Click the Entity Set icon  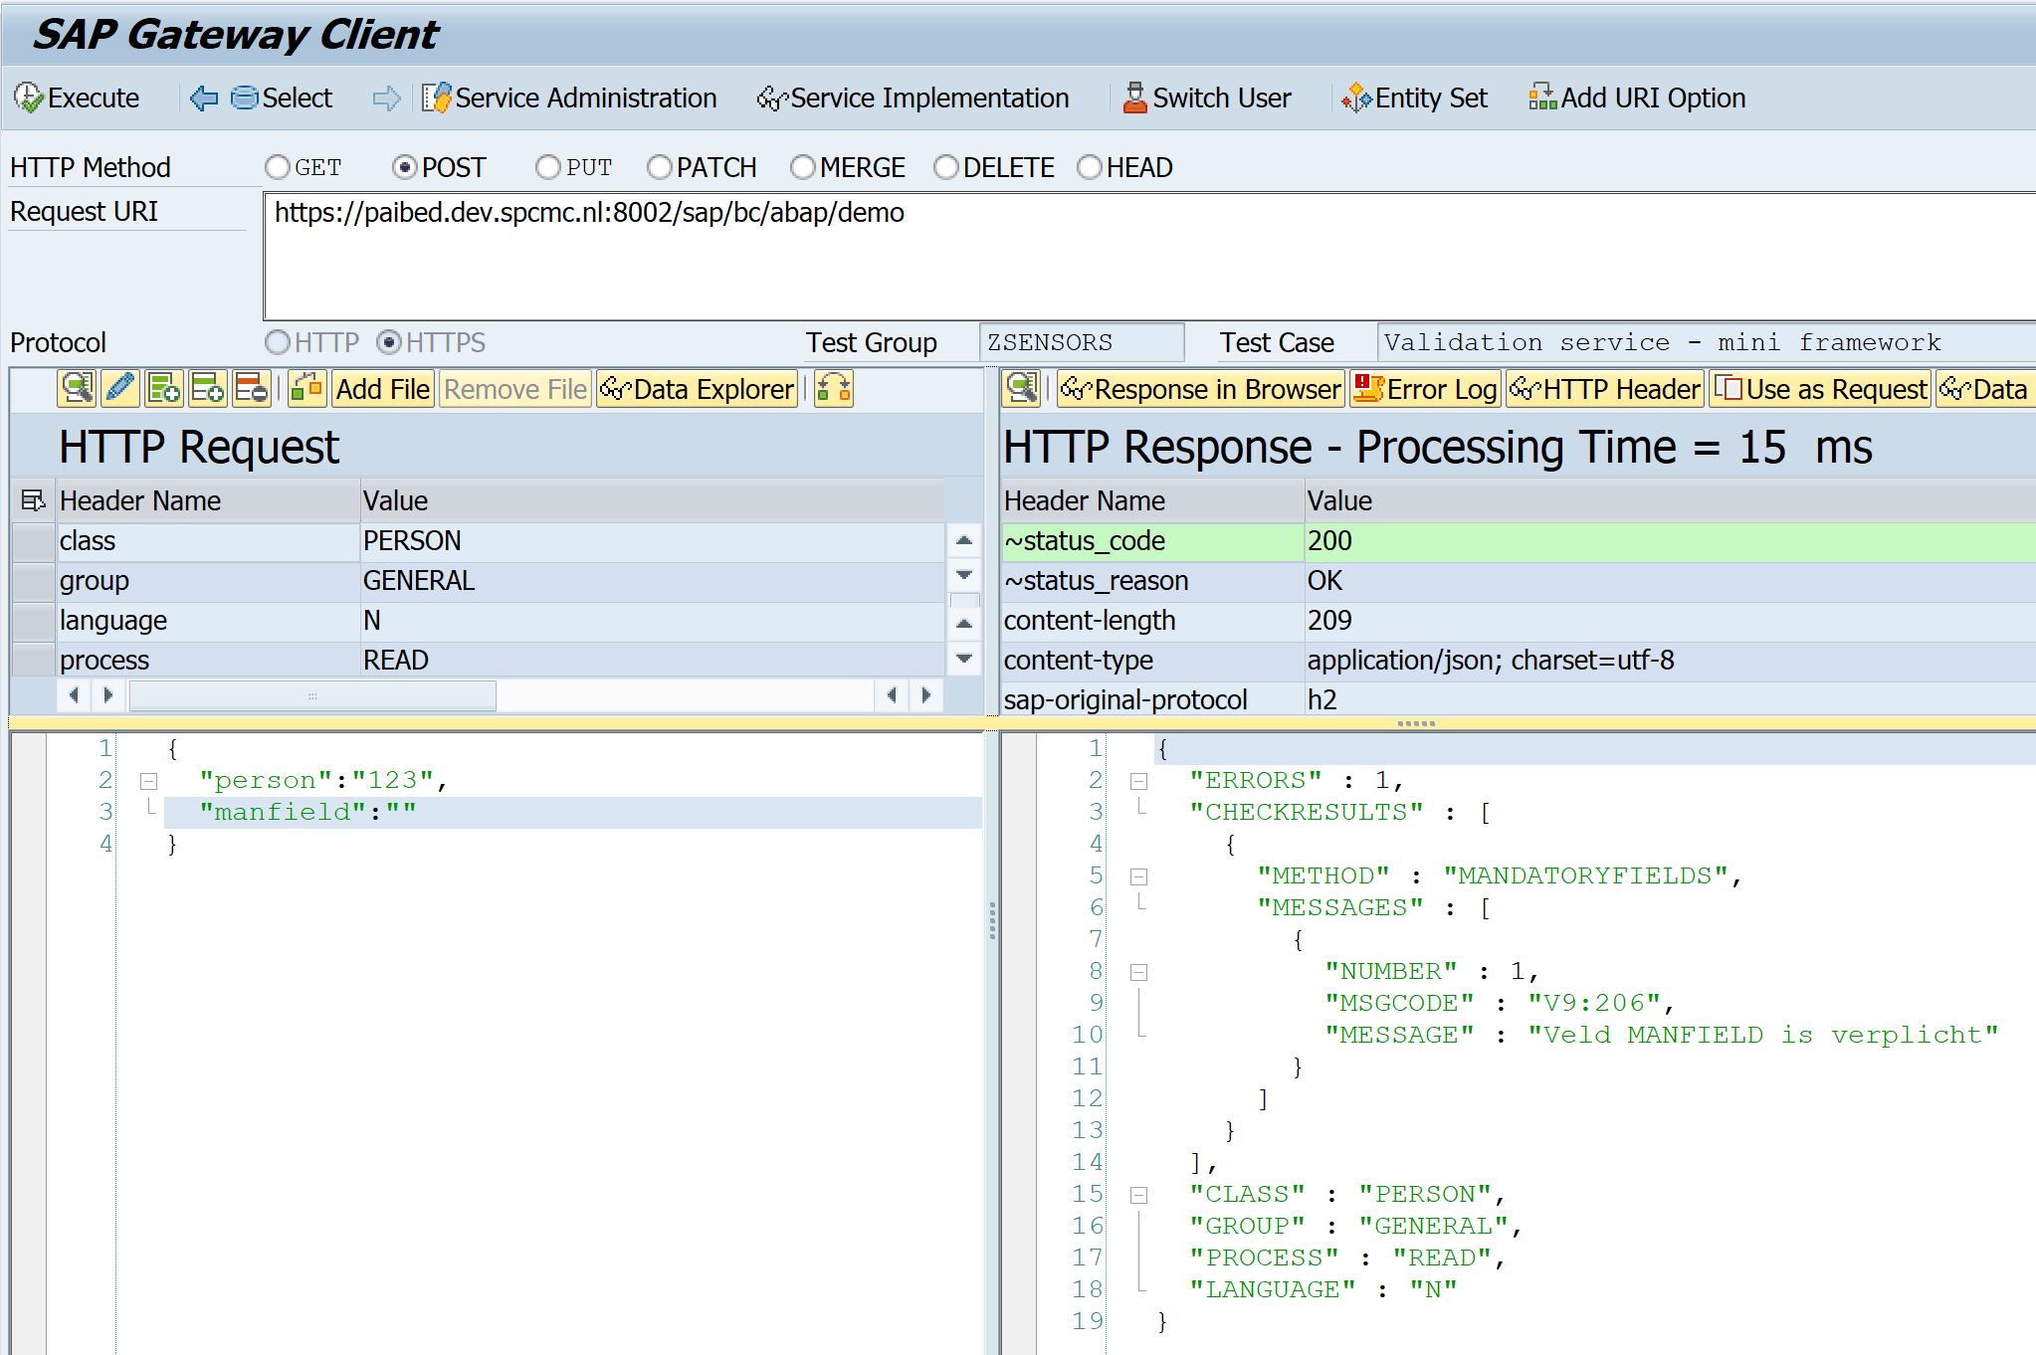coord(1356,97)
